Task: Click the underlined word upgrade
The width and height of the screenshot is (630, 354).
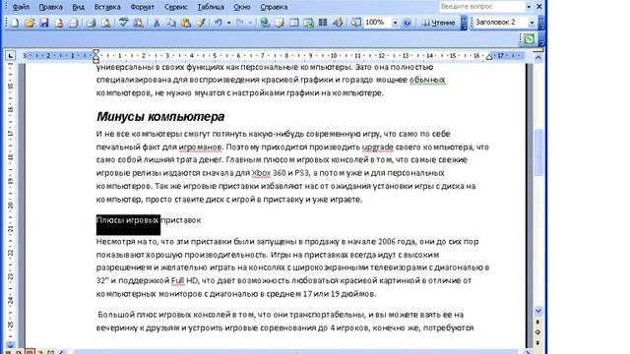Action: (x=378, y=147)
